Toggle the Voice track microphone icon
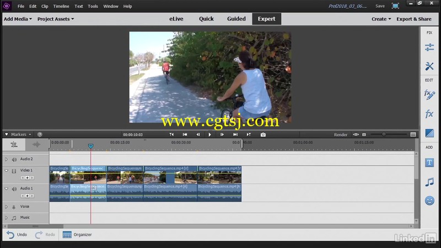Screen dimensions: 441x248 [14, 207]
